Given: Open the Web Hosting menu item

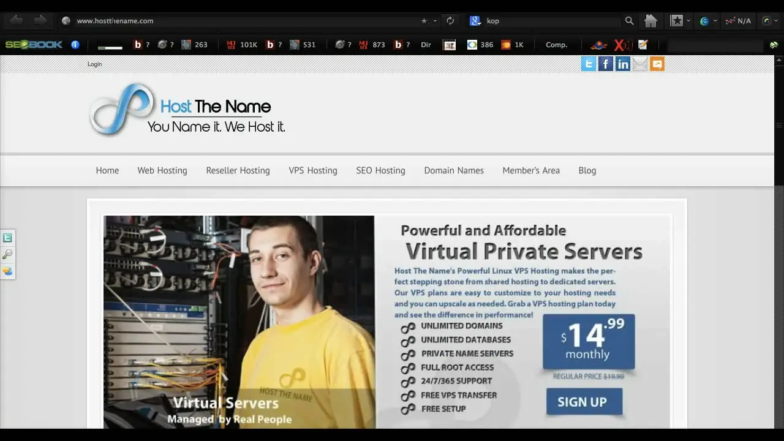Looking at the screenshot, I should coord(162,170).
